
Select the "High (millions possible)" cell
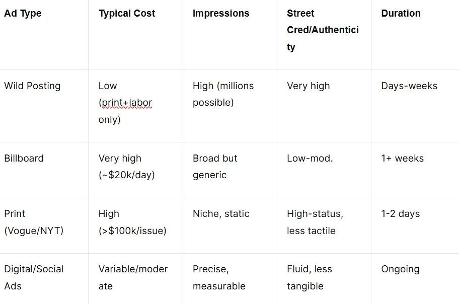click(x=223, y=94)
